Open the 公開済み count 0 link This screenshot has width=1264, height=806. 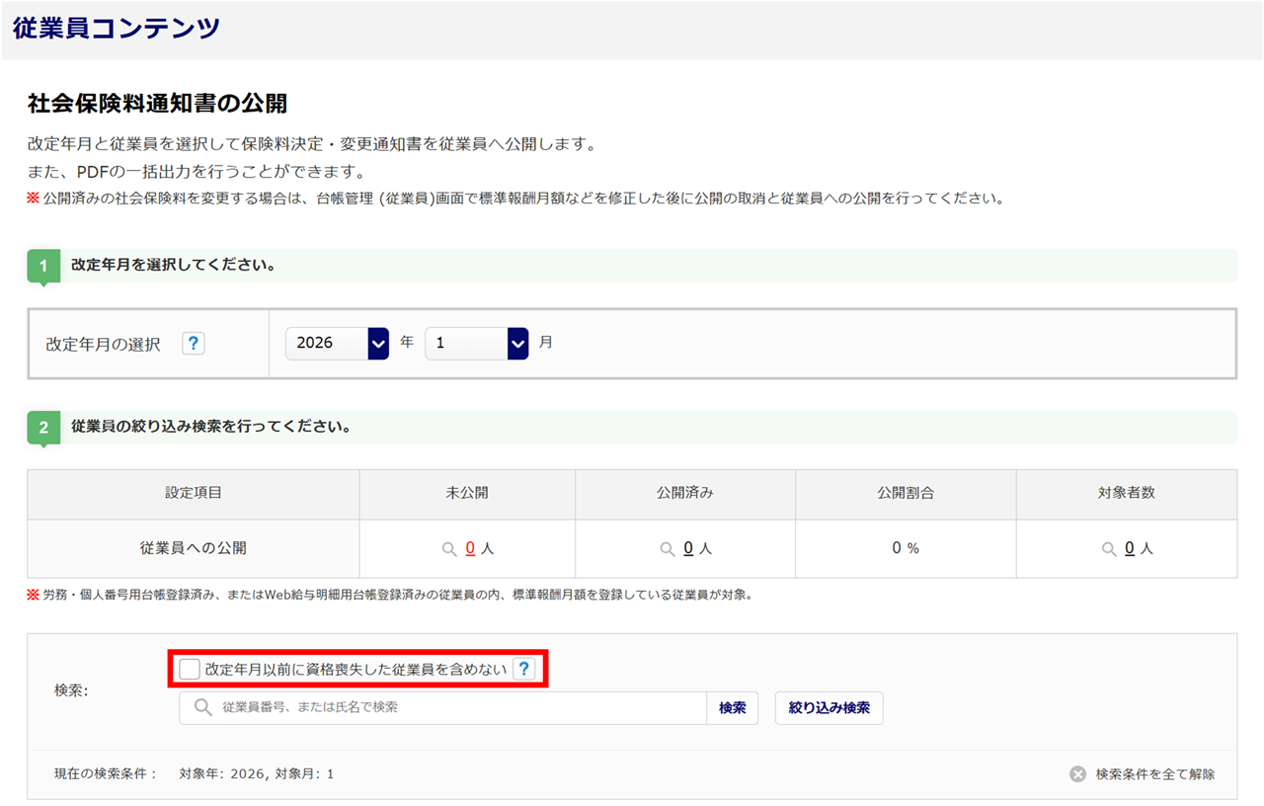click(688, 548)
